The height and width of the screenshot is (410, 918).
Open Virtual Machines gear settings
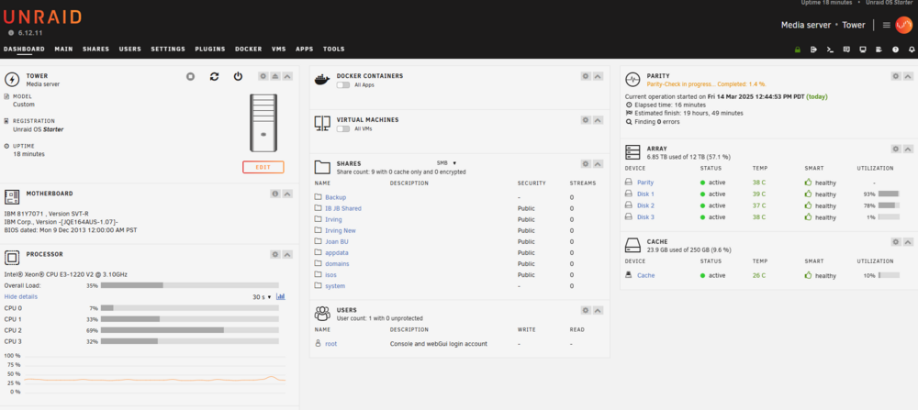586,120
